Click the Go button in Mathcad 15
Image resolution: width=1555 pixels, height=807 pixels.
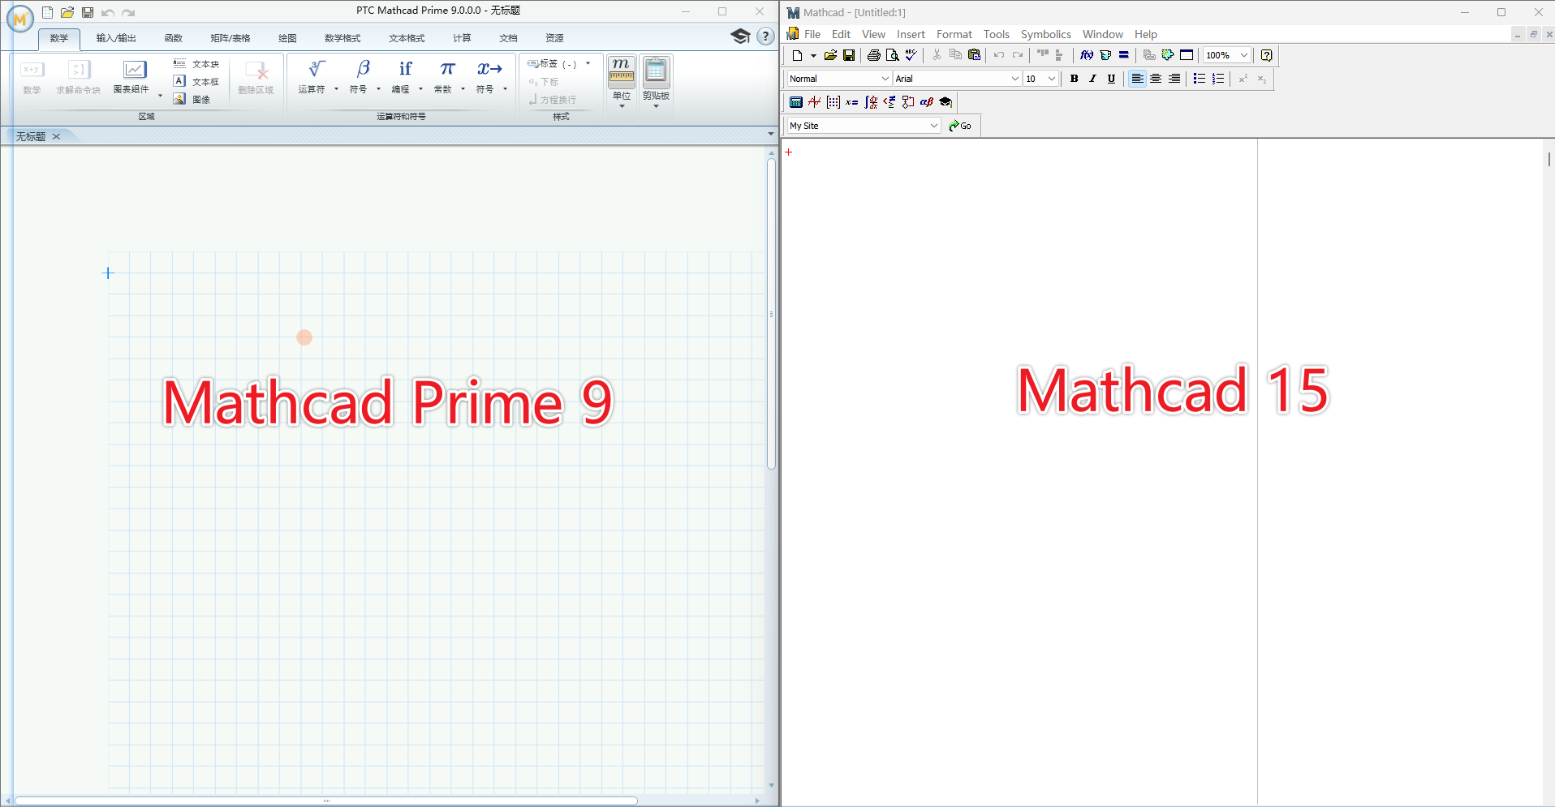coord(961,126)
